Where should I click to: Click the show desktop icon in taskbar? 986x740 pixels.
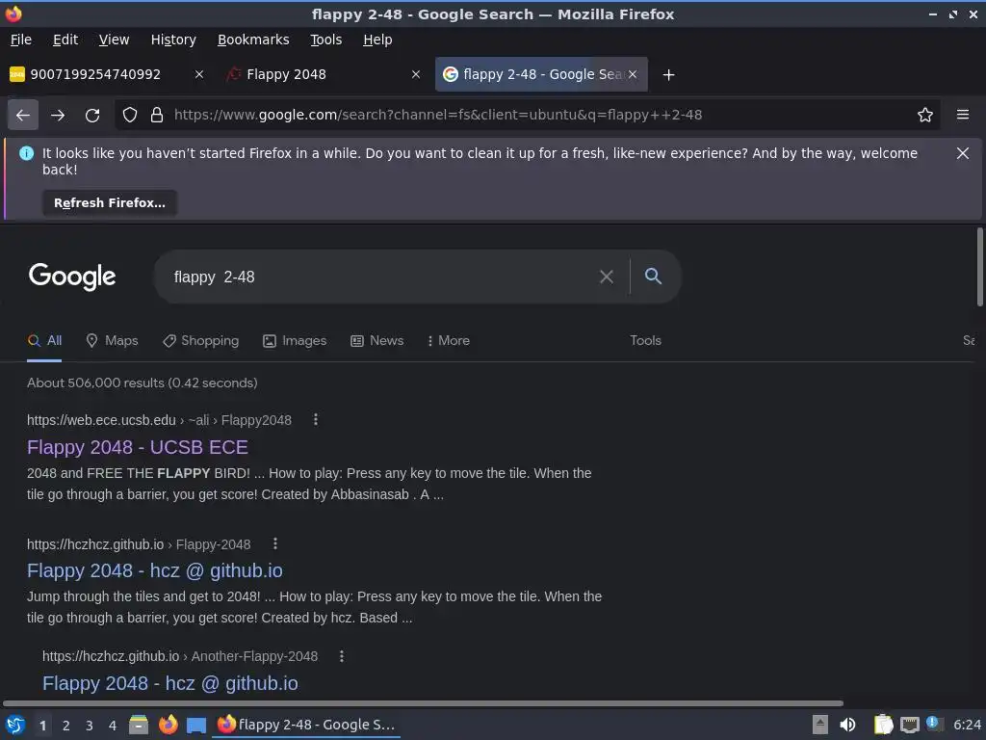pos(196,726)
